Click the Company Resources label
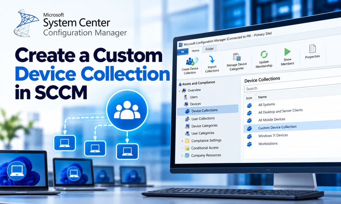 tap(206, 155)
